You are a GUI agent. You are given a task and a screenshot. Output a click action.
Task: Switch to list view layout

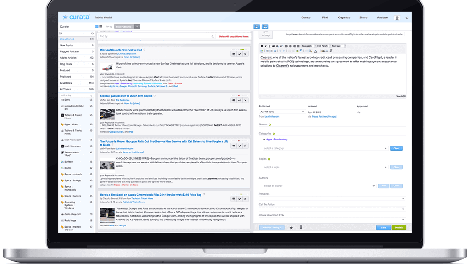(101, 27)
